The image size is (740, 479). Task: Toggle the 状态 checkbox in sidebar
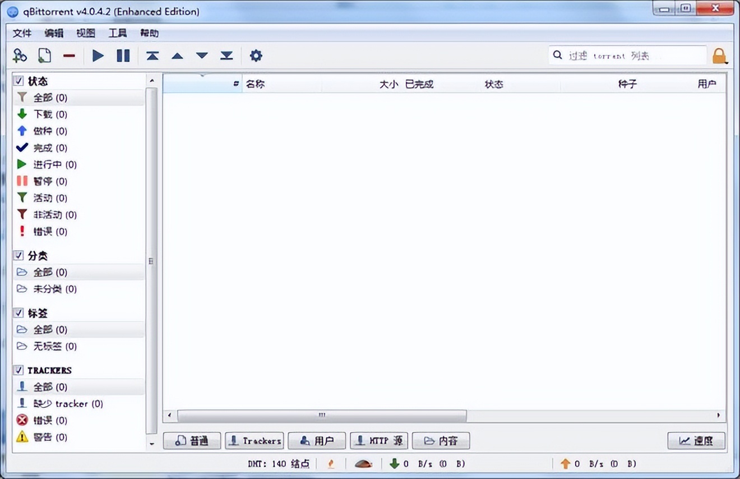point(19,81)
